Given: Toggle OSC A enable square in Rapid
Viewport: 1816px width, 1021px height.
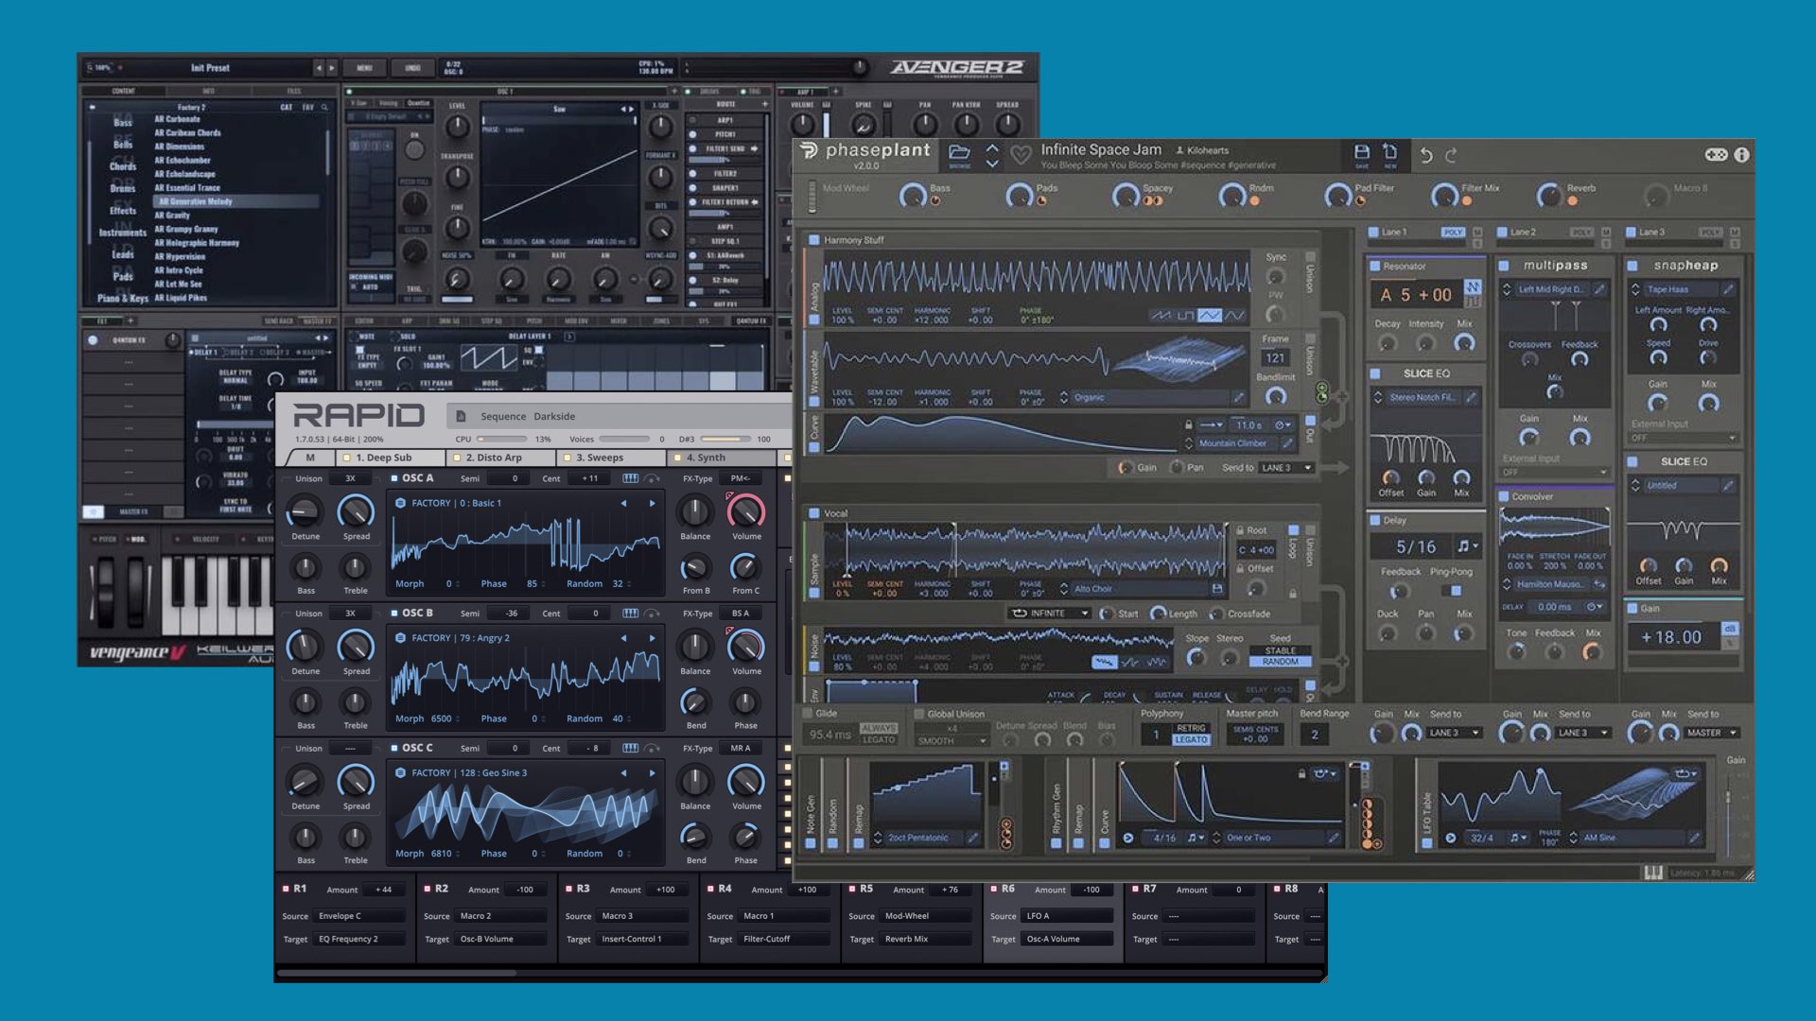Looking at the screenshot, I should pos(394,478).
